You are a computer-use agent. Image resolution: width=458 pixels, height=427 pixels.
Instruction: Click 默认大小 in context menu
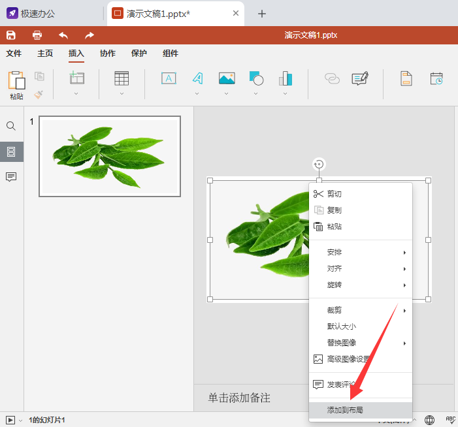click(342, 326)
